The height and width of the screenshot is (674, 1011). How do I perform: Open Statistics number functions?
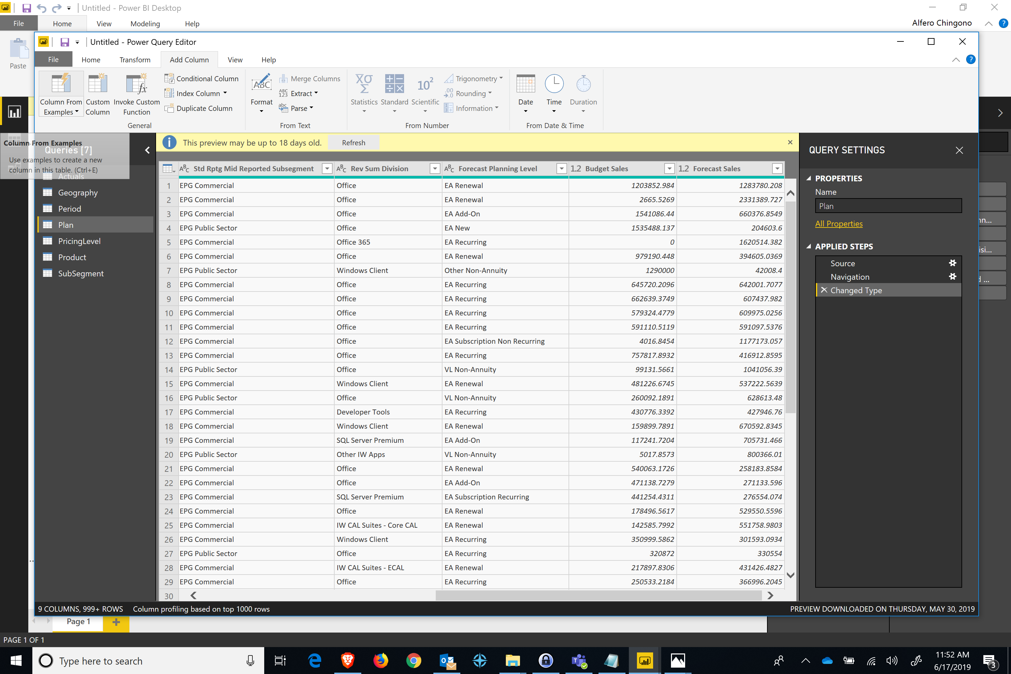pos(364,94)
